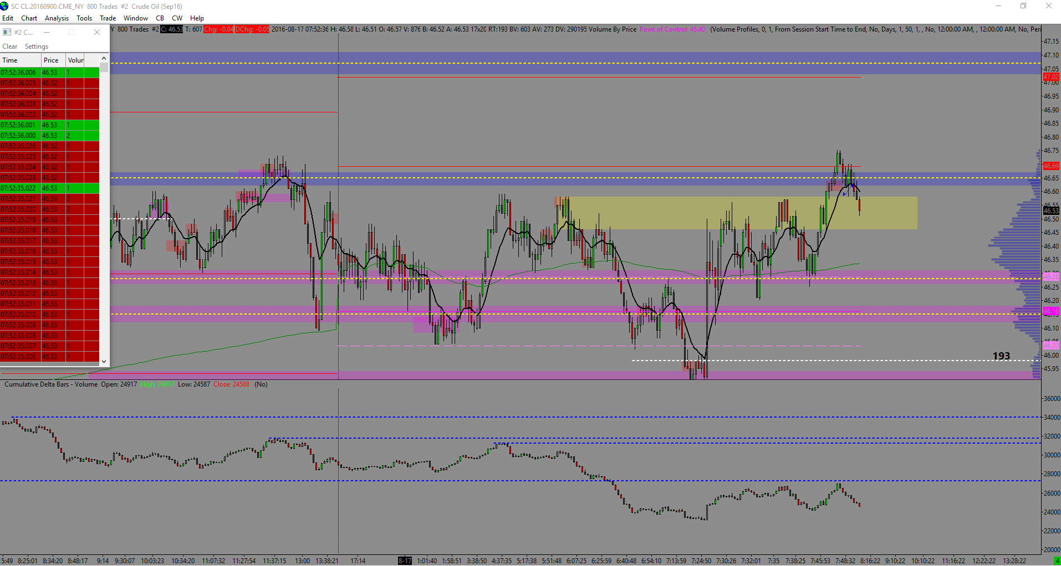This screenshot has width=1061, height=566.
Task: Click the Sierra Chart globe icon in title bar
Action: [4, 6]
